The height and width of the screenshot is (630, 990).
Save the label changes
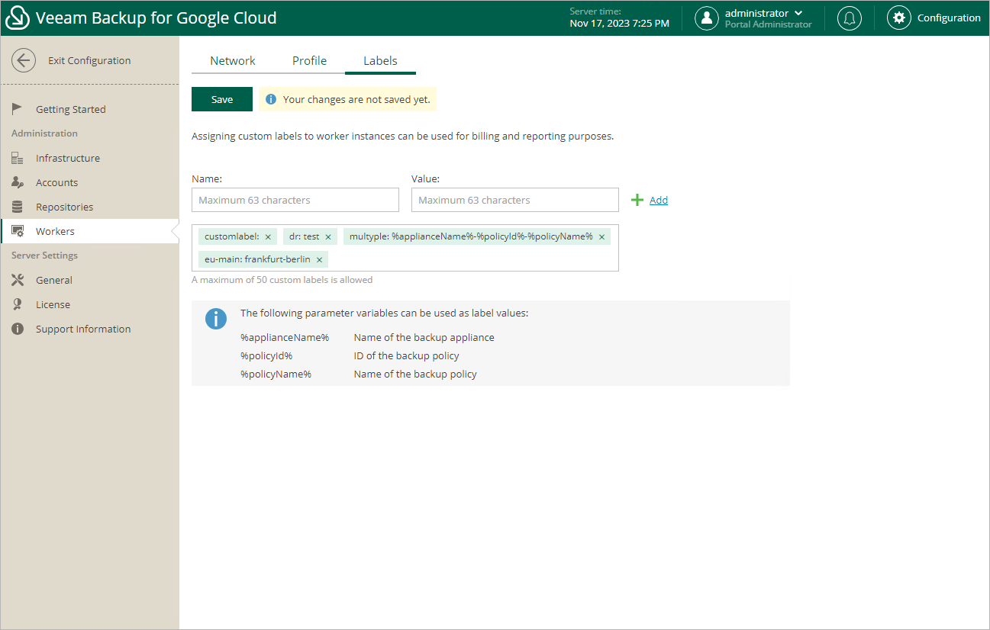222,99
